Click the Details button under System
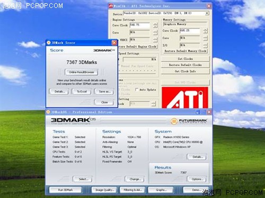The height and width of the screenshot is (198, 265). click(197, 157)
